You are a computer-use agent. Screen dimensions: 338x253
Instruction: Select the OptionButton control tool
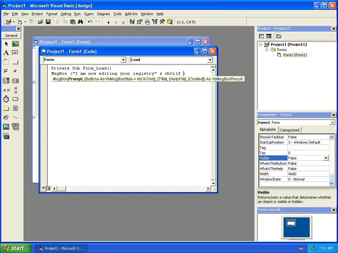pyautogui.click(x=15, y=71)
